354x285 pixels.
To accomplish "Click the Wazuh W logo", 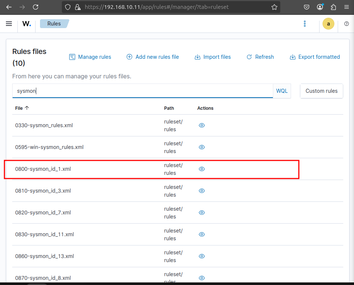I will tap(27, 24).
